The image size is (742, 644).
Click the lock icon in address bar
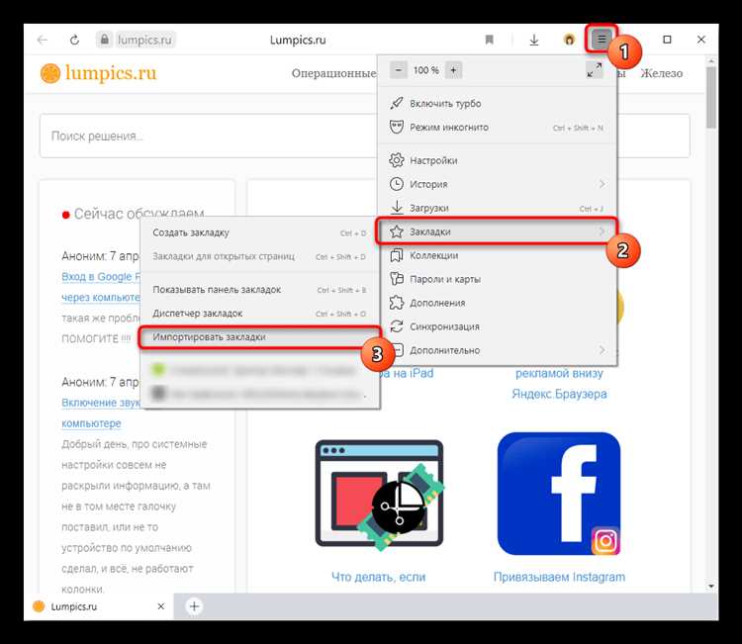tap(104, 40)
